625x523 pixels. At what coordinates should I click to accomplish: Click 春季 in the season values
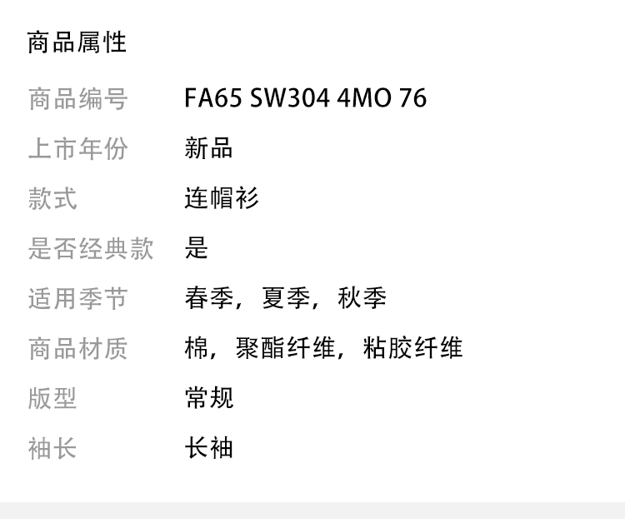208,298
